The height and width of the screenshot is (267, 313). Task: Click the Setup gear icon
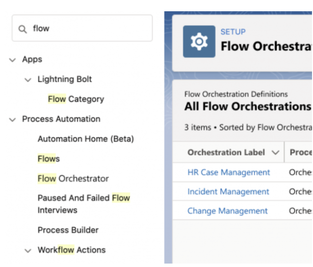point(199,42)
